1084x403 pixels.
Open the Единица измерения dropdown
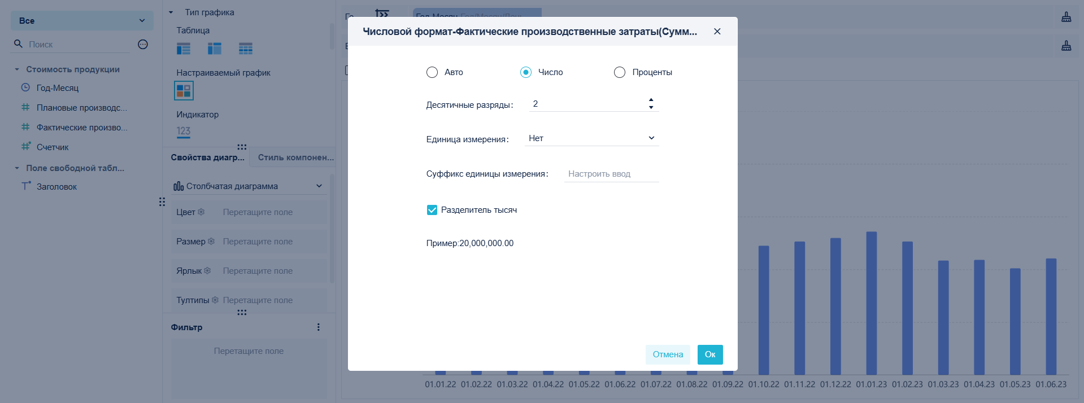592,138
